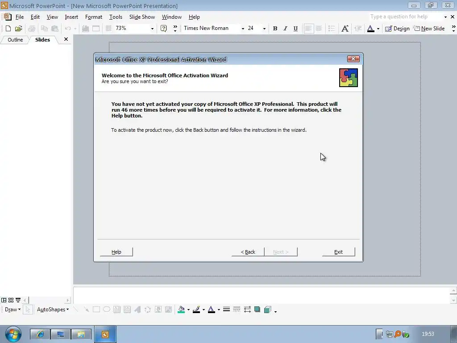Insert a New Slide
The image size is (457, 343).
tap(429, 28)
